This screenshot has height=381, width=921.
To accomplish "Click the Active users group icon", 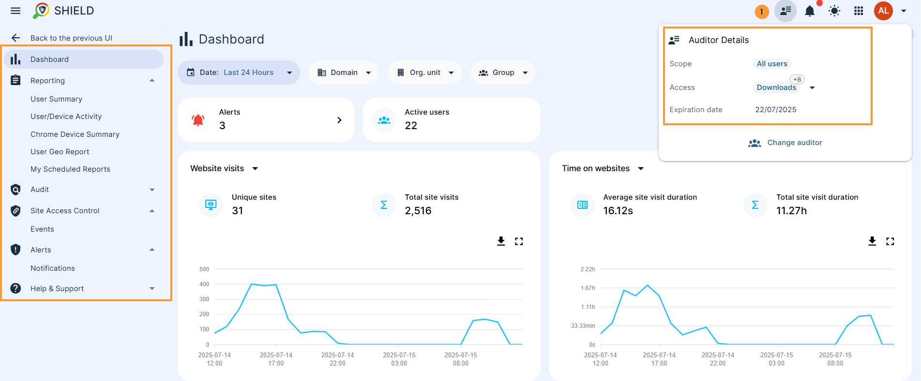I will pos(384,120).
